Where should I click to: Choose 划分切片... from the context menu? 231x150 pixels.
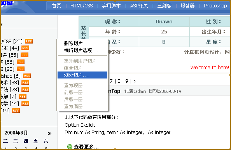[82, 75]
